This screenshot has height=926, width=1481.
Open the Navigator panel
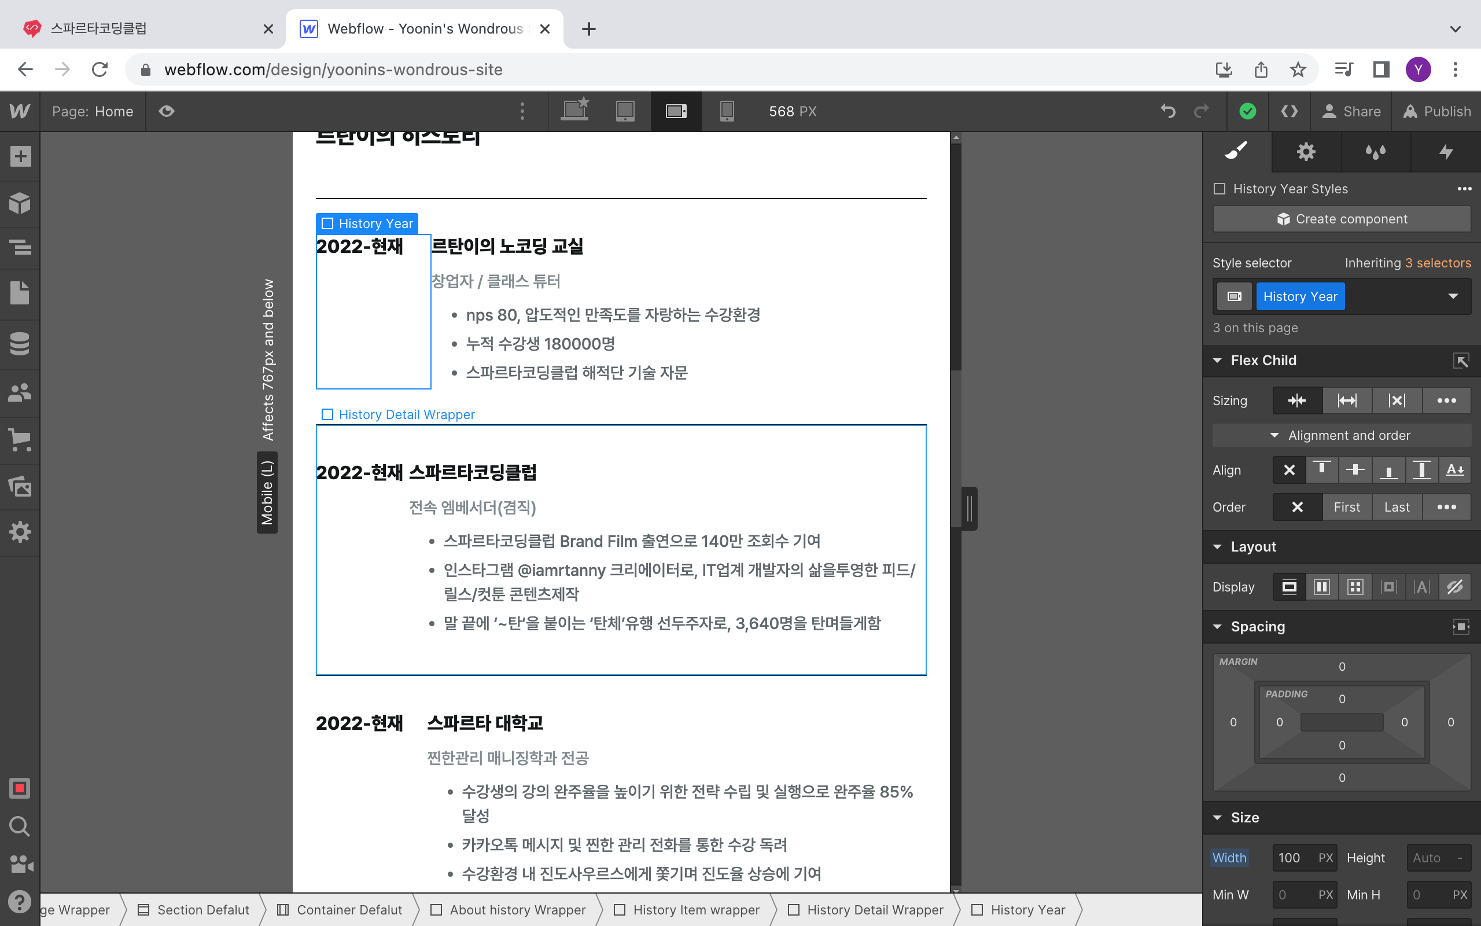(x=20, y=248)
